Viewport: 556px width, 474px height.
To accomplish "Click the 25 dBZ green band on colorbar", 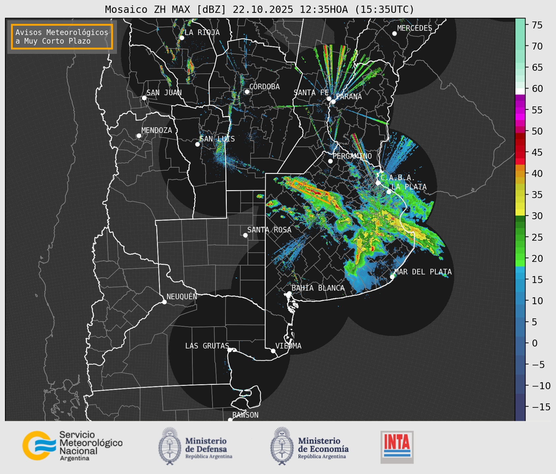I will [x=520, y=237].
